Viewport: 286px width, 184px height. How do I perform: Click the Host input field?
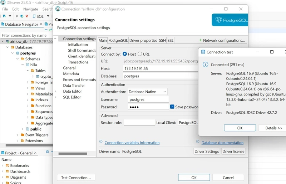click(161, 68)
